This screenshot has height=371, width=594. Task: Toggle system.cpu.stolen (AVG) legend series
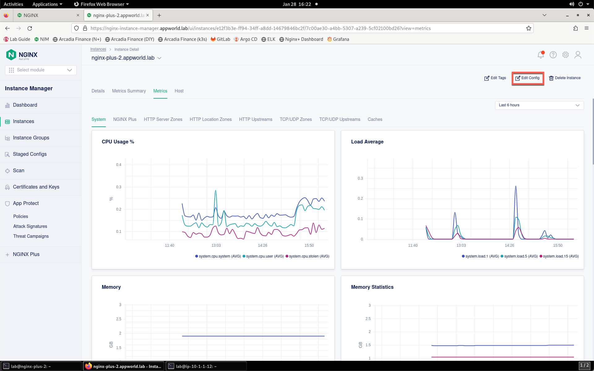point(308,256)
